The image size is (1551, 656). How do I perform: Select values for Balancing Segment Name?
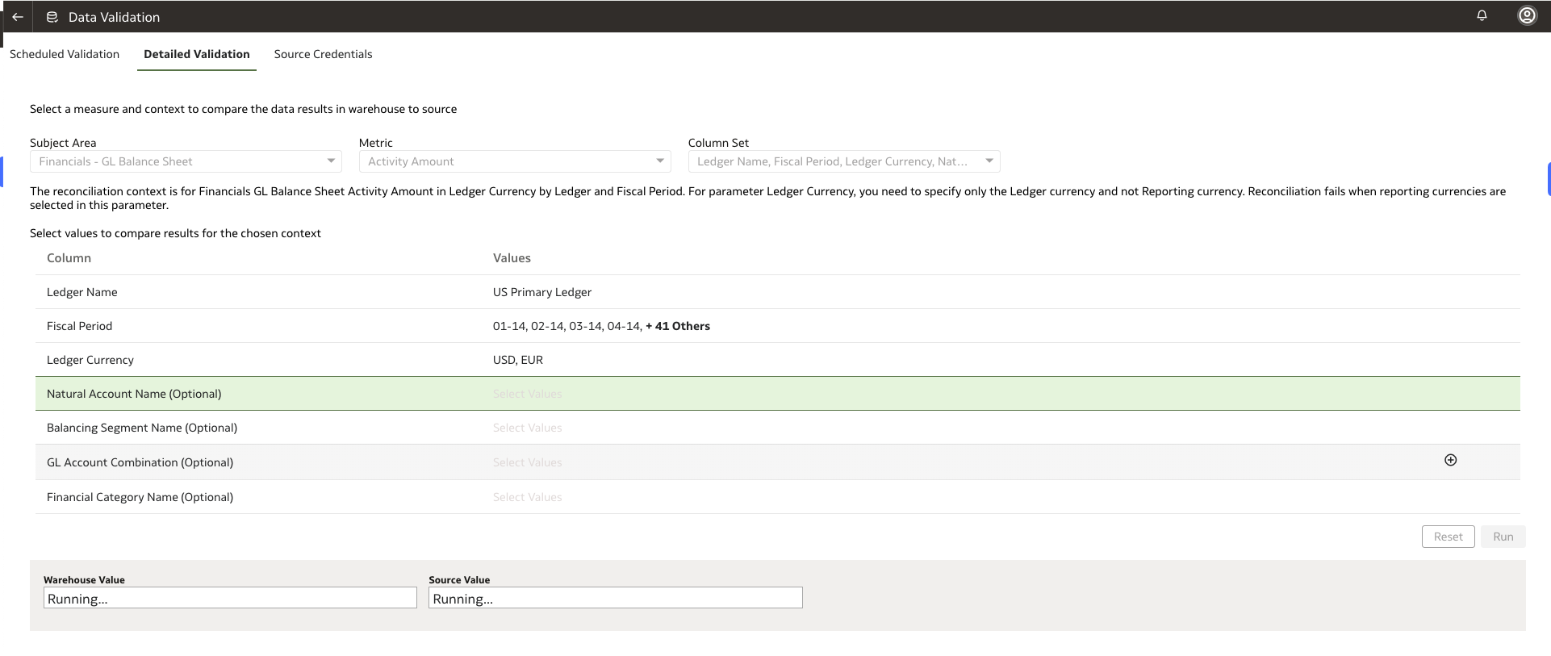tap(527, 428)
